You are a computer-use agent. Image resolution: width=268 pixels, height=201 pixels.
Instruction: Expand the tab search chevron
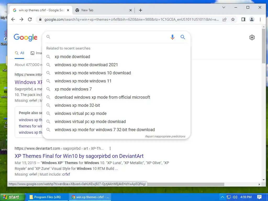[224, 7]
